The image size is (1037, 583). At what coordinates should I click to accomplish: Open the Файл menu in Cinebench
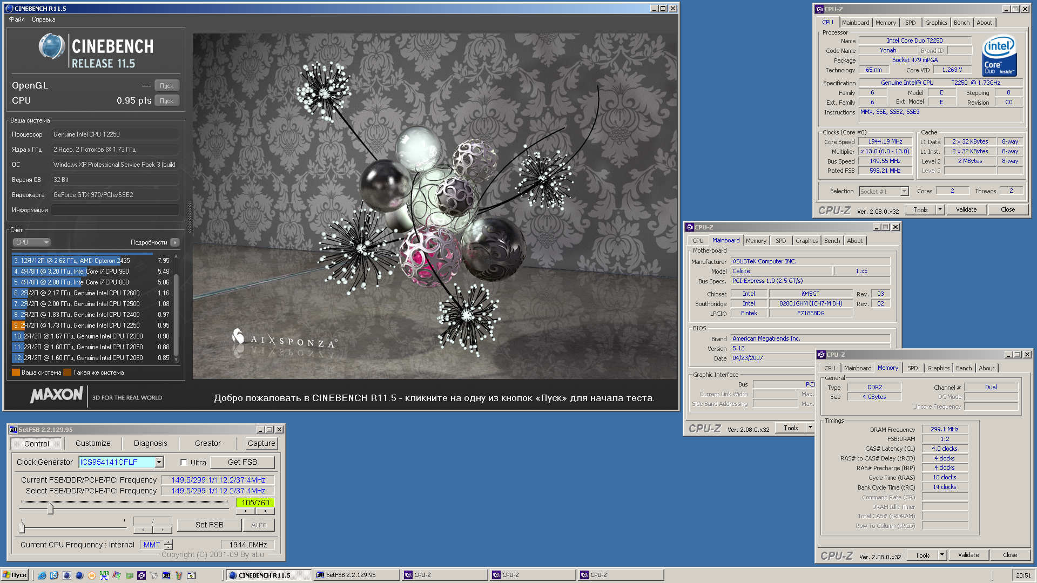point(17,19)
